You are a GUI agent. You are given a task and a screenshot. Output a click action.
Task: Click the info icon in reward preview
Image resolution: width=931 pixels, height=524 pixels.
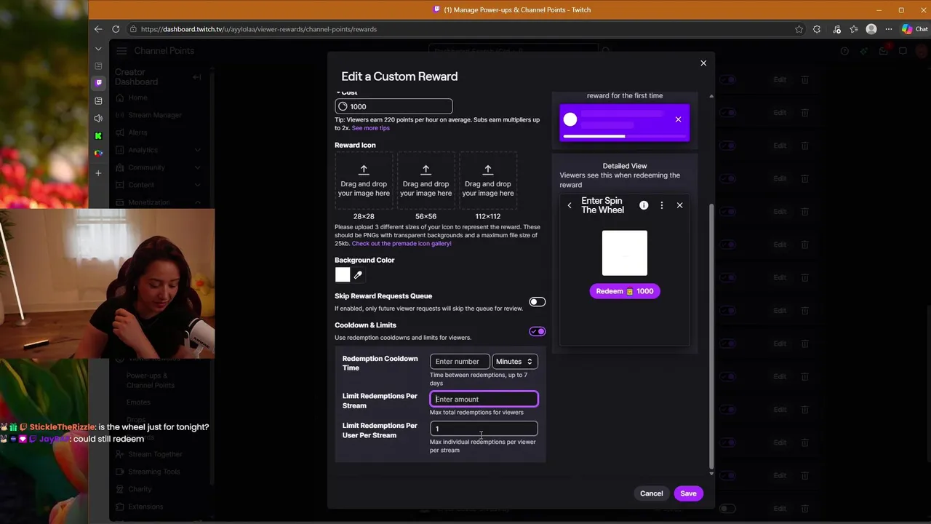point(644,206)
